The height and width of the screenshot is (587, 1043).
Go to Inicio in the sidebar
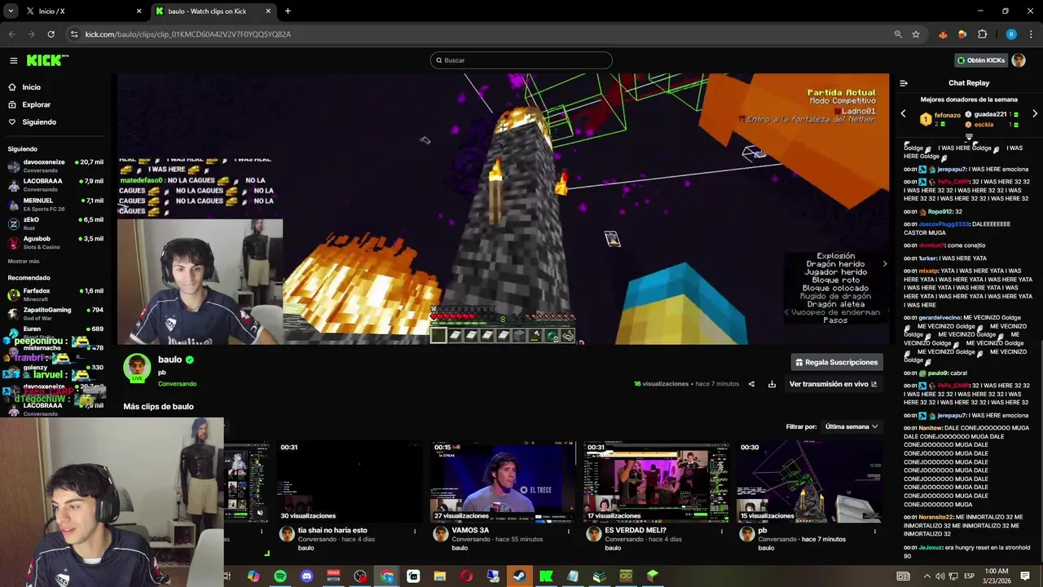31,87
